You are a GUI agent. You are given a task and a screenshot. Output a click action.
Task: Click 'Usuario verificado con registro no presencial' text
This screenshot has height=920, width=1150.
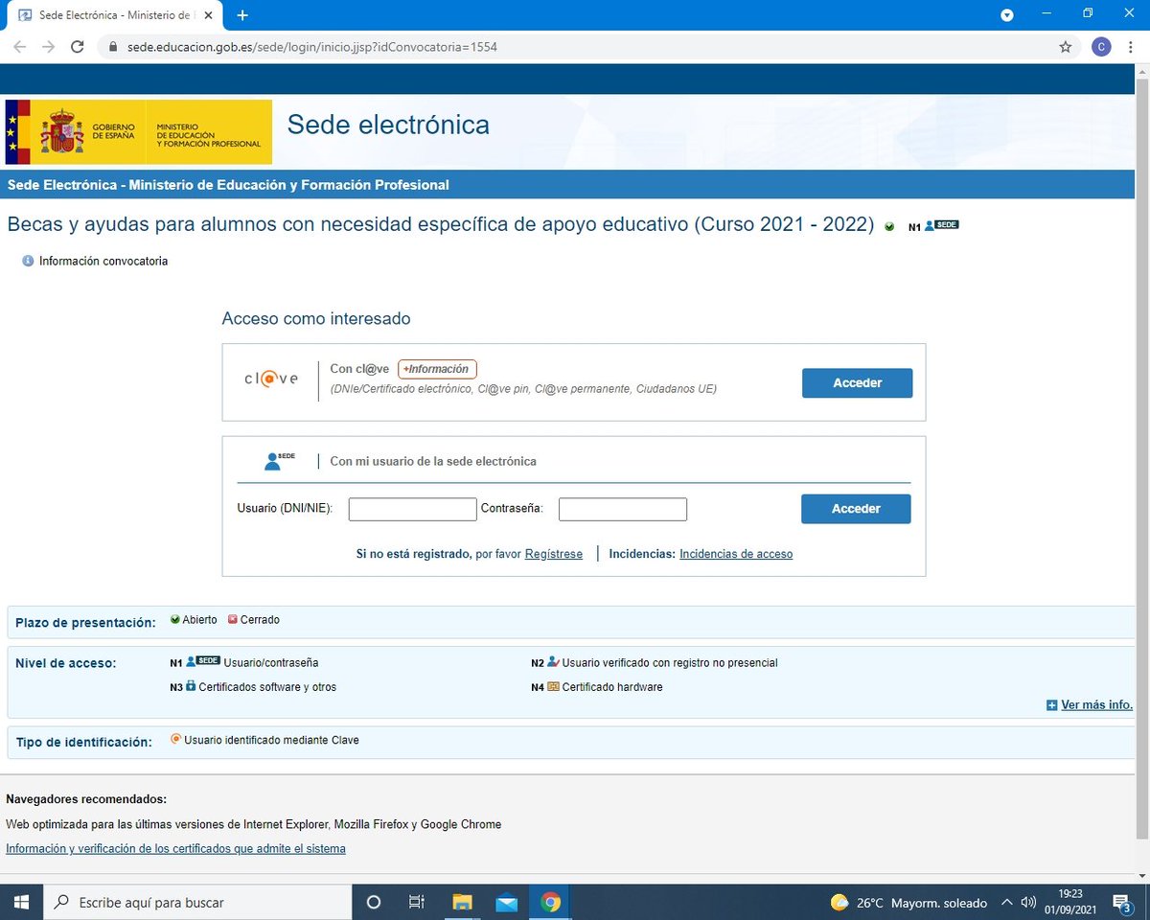point(670,662)
